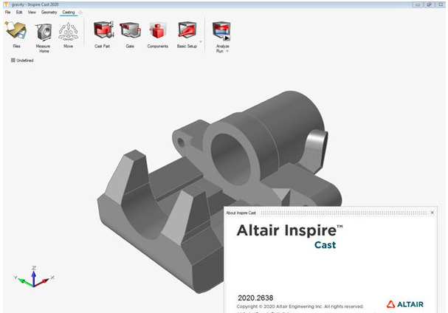Click the XYZ axis triad
Screen dimensions: 448x313
34,278
